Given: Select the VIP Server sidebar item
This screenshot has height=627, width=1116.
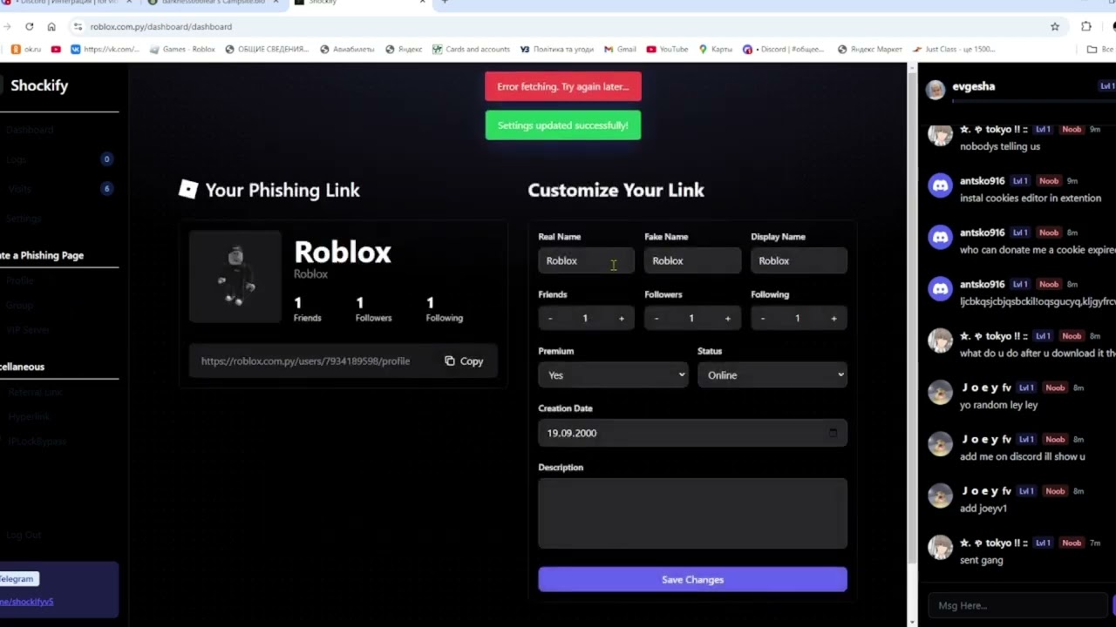Looking at the screenshot, I should [x=28, y=330].
